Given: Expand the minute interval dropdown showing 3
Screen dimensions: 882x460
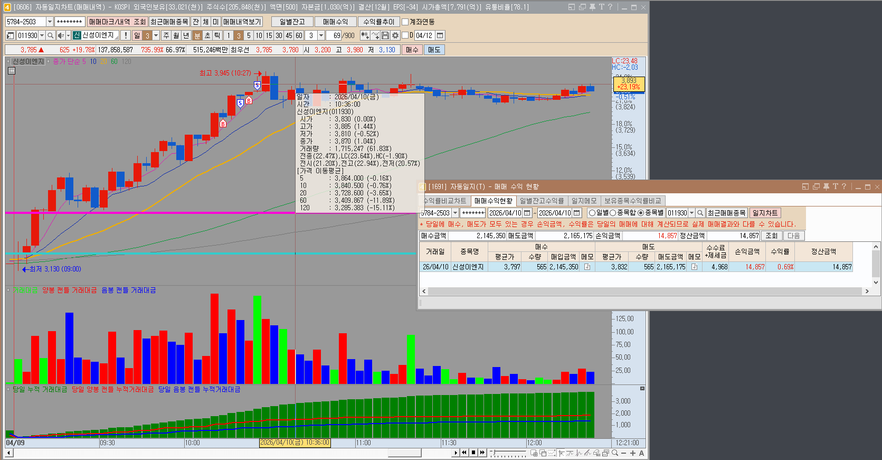Looking at the screenshot, I should point(321,35).
